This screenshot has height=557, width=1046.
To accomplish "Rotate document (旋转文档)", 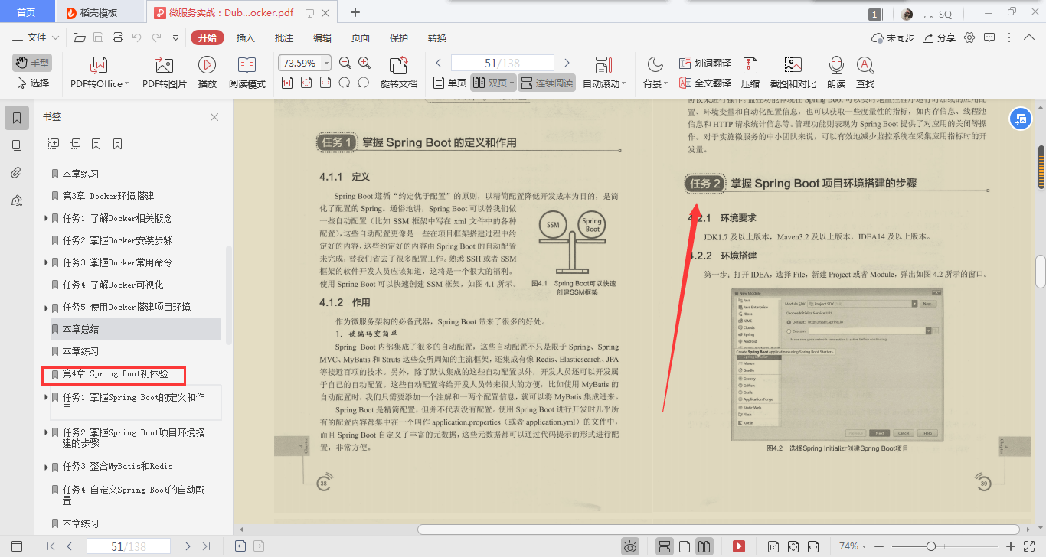I will coord(398,73).
